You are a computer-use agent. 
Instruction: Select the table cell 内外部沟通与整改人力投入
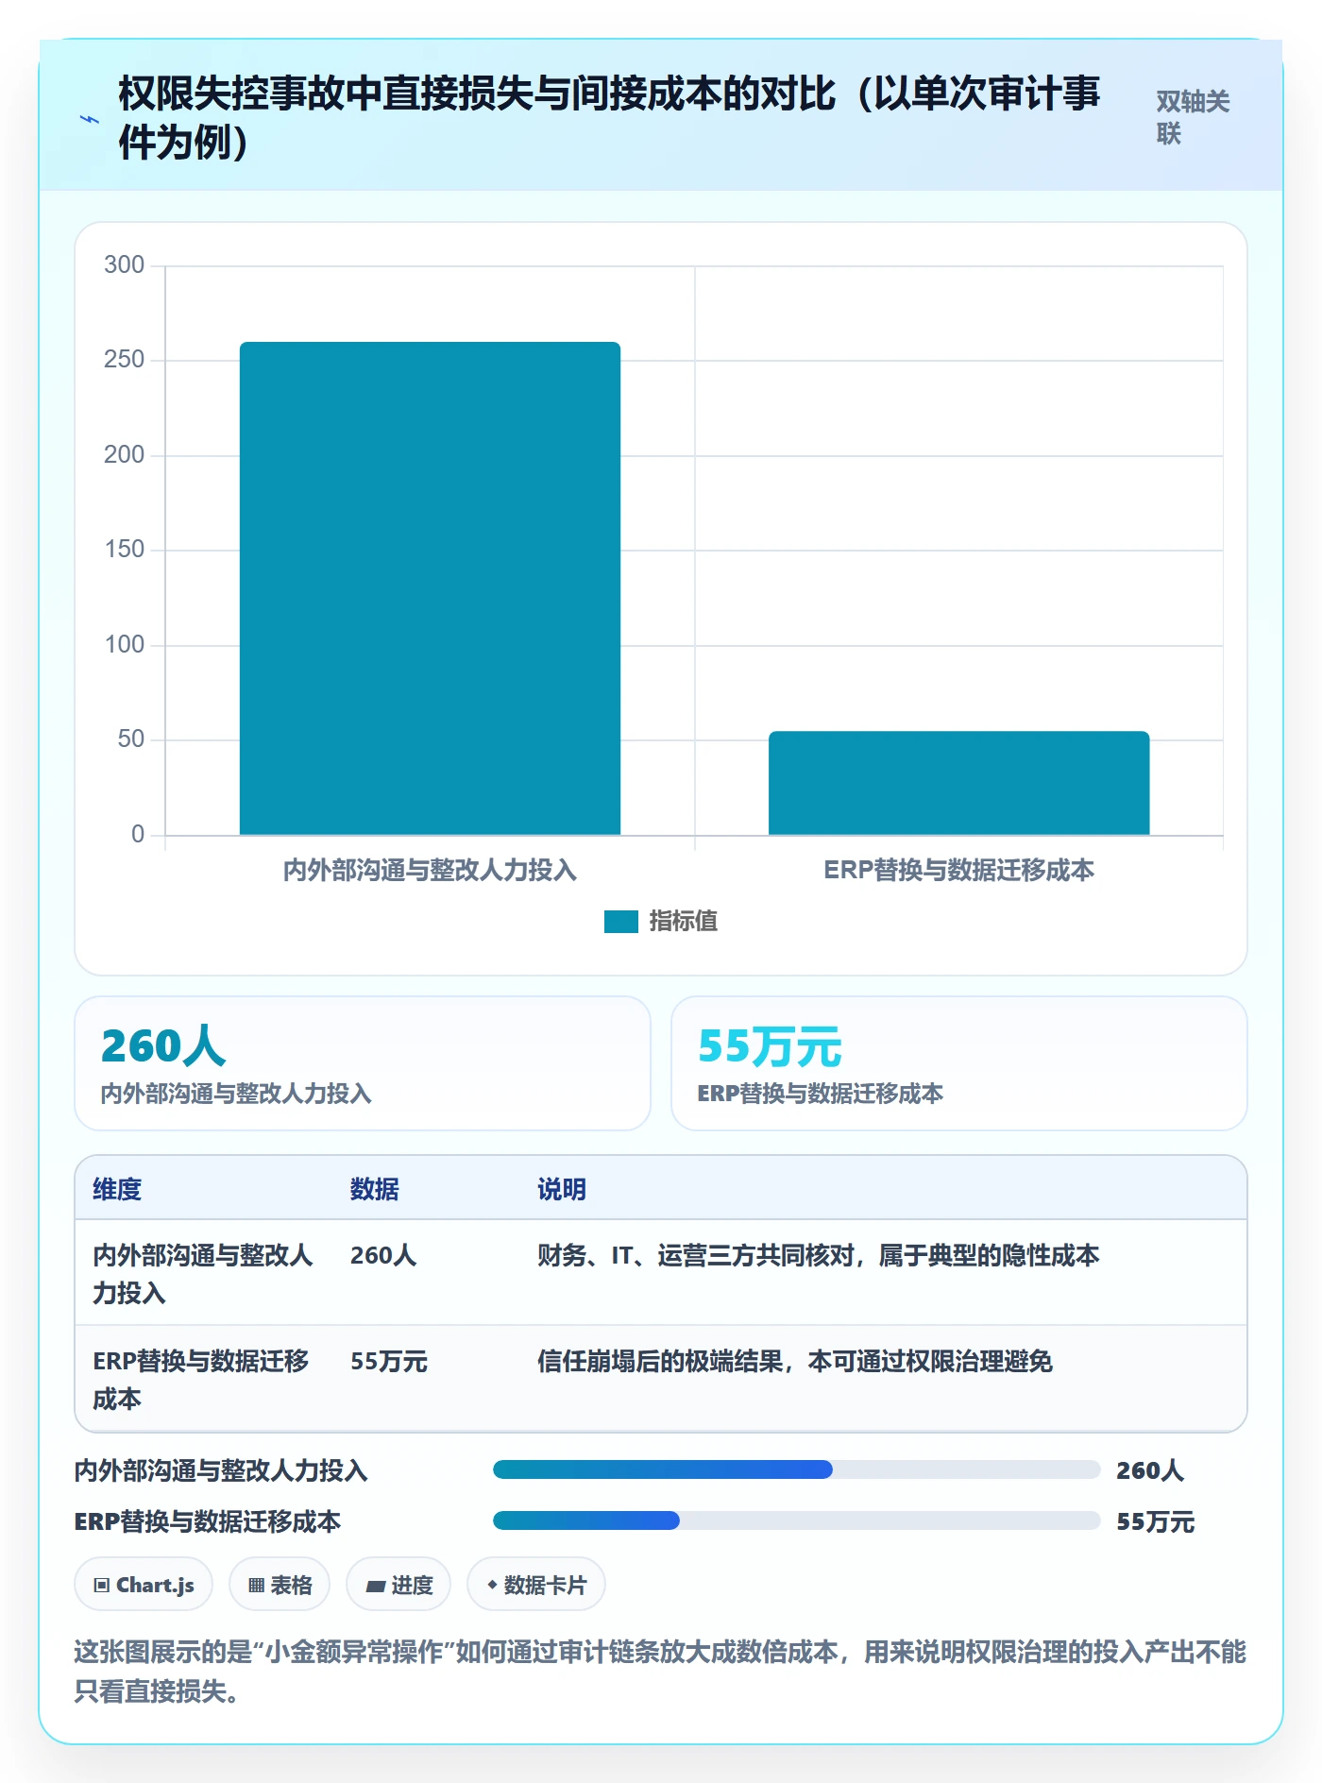coord(203,1273)
